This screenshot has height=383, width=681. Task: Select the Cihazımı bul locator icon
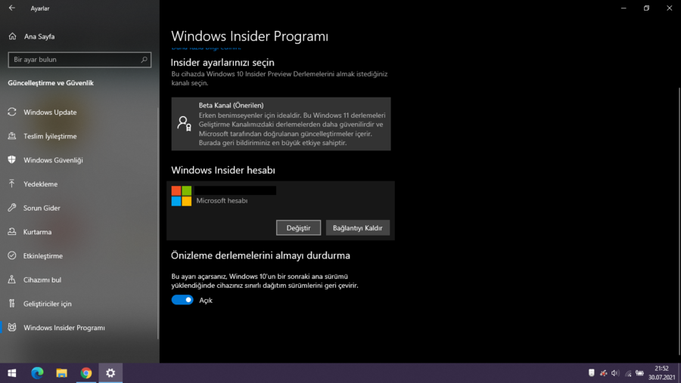[12, 280]
